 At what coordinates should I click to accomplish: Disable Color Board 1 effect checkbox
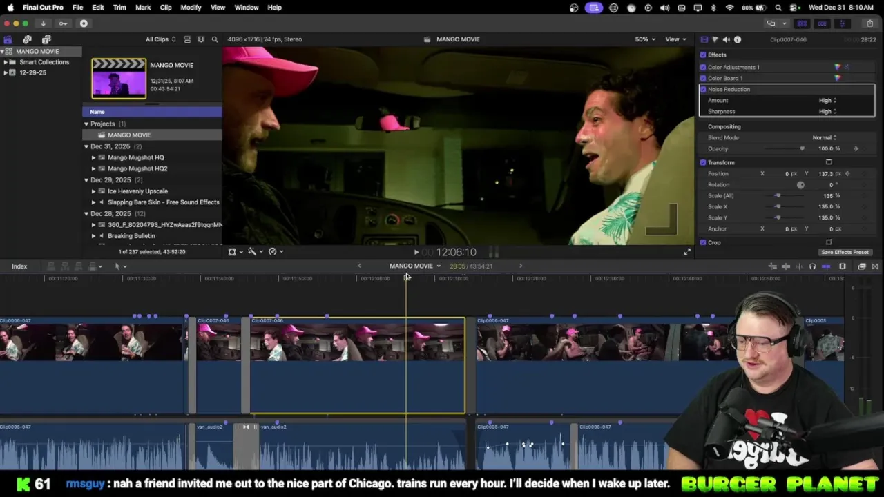(x=703, y=78)
